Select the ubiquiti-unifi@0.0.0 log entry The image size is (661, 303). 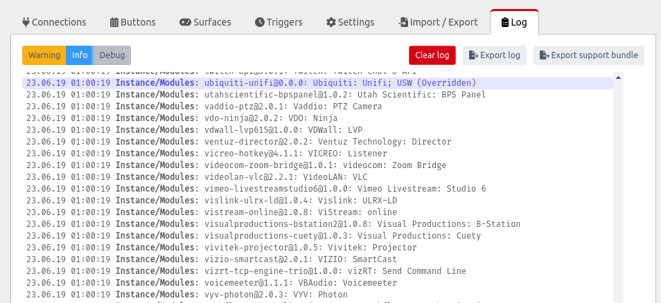pyautogui.click(x=317, y=83)
